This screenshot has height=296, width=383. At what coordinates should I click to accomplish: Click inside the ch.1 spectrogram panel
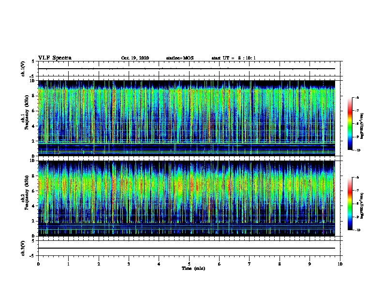[187, 118]
